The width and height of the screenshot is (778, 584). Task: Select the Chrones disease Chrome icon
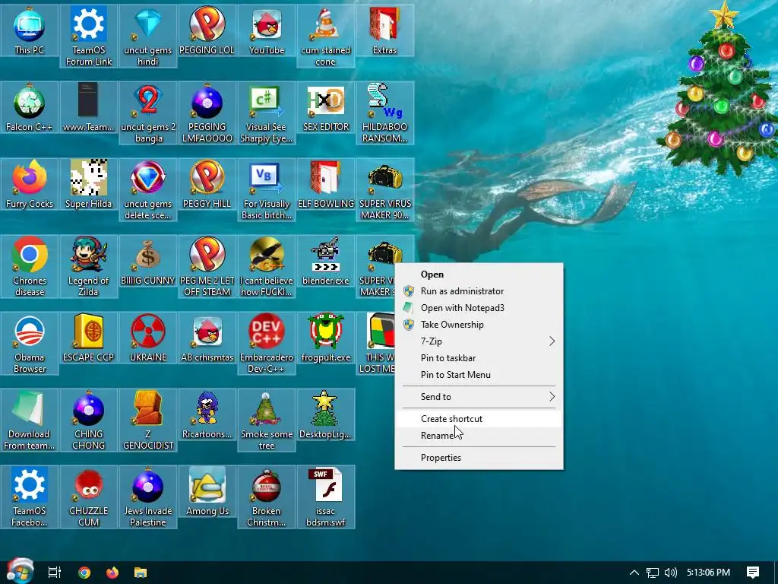point(30,267)
